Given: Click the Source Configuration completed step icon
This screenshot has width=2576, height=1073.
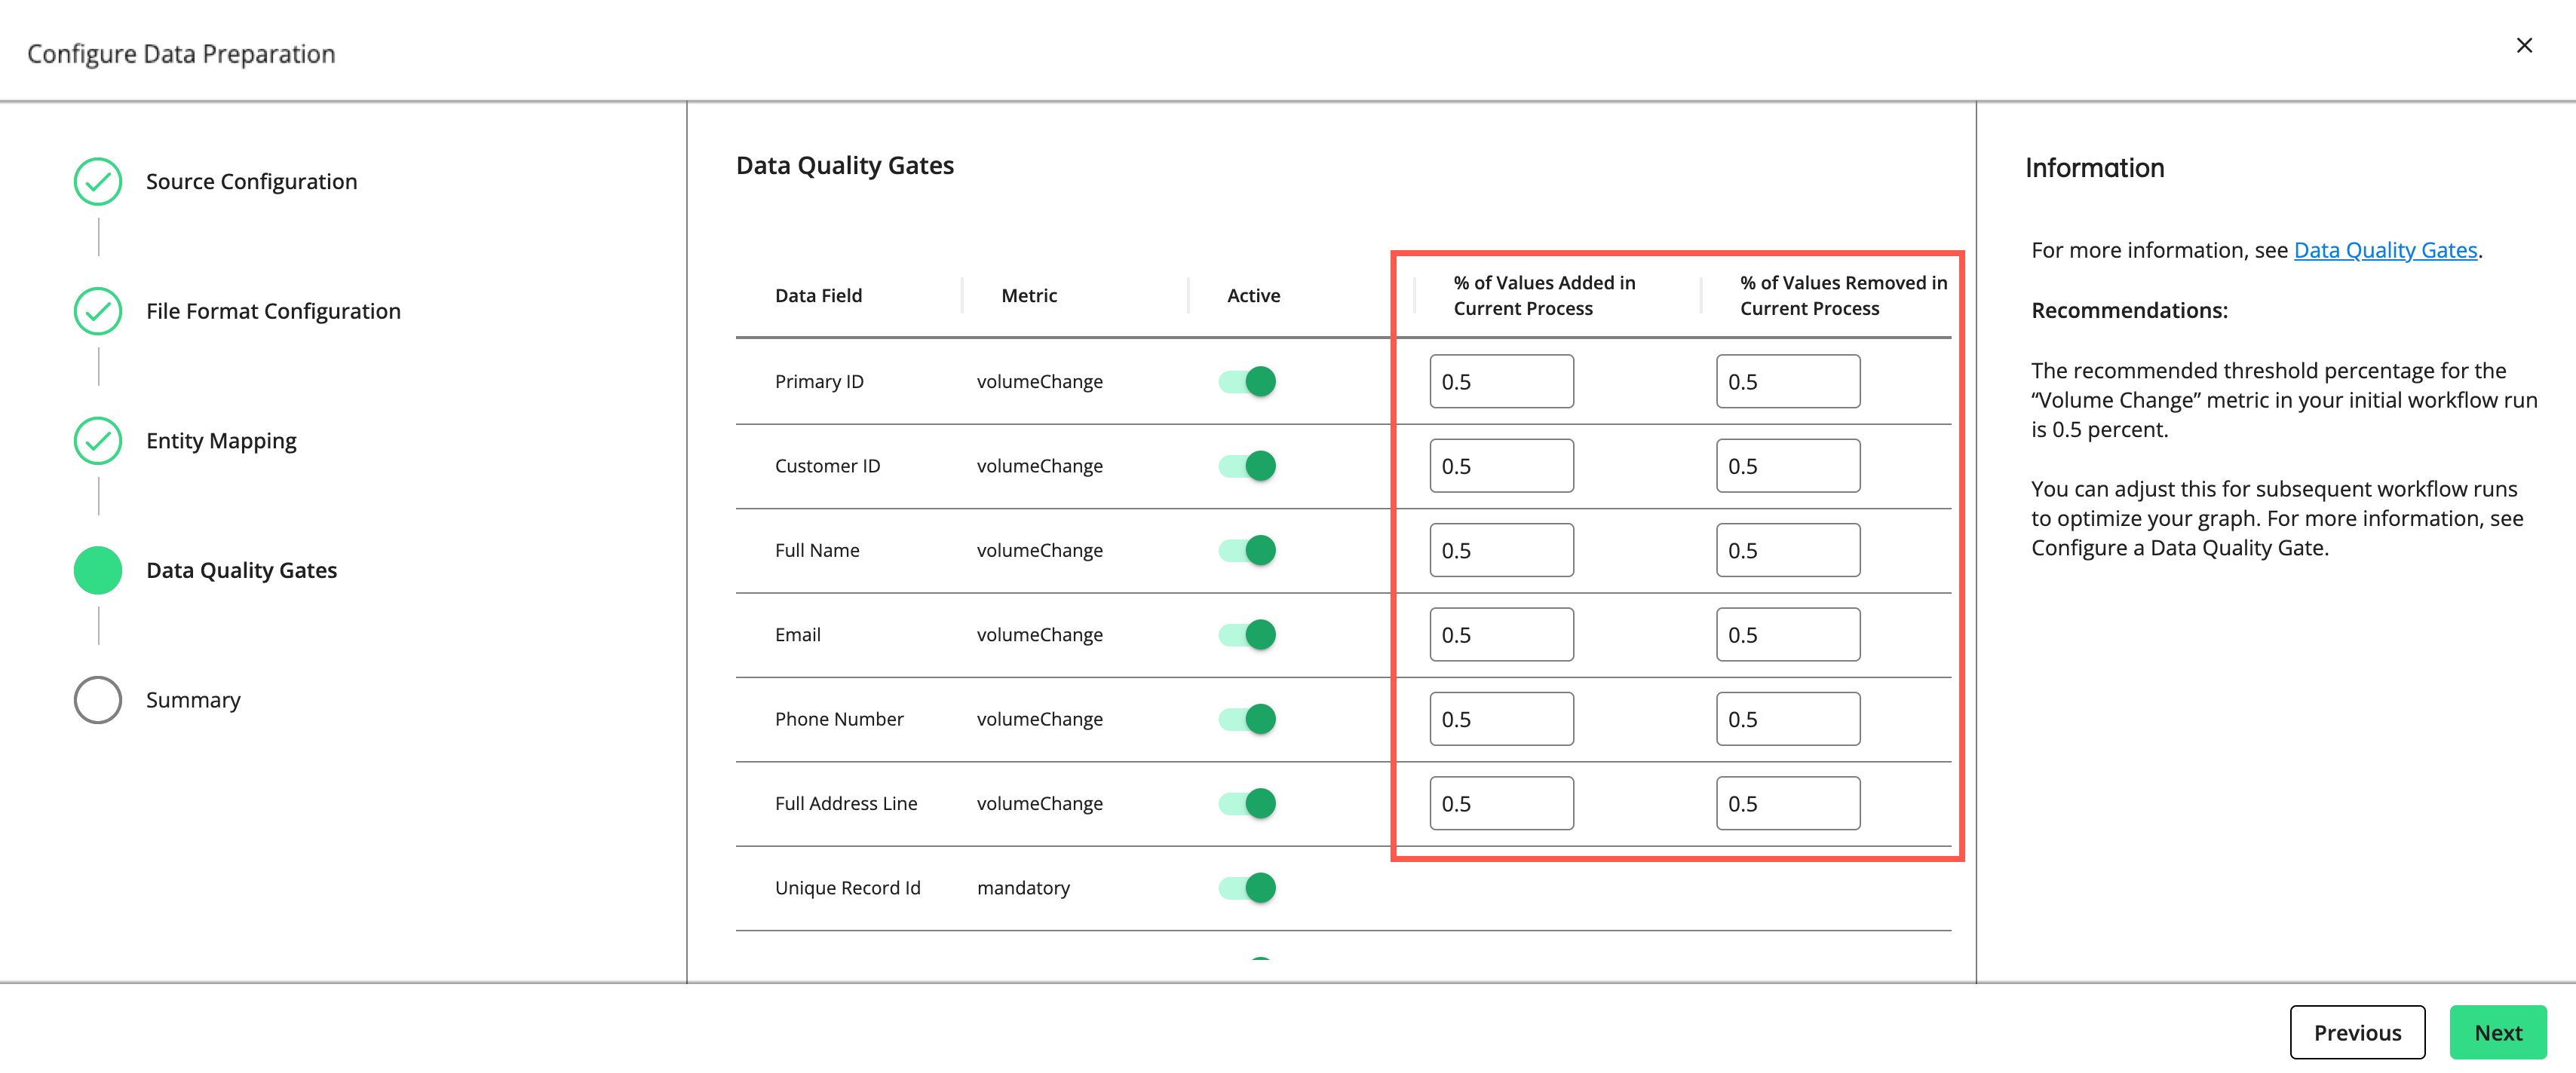Looking at the screenshot, I should click(98, 181).
